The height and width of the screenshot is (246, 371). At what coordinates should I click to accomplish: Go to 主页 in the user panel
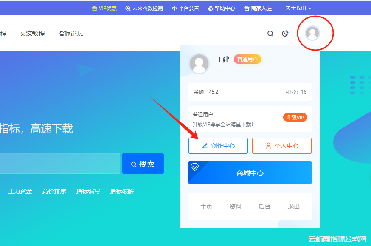click(x=206, y=206)
